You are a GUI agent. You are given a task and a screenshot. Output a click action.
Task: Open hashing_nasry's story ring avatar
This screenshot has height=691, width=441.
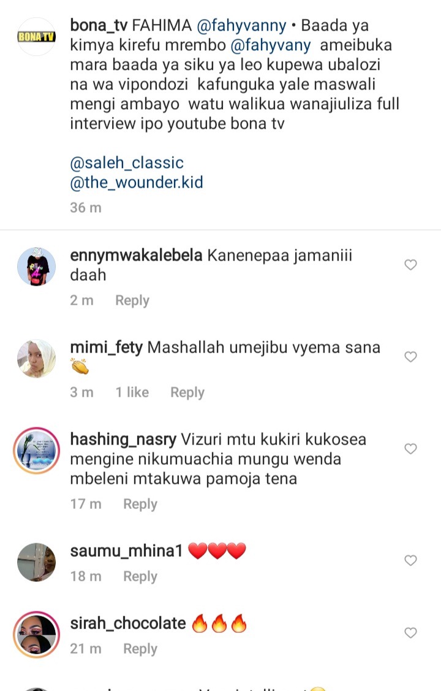37,451
